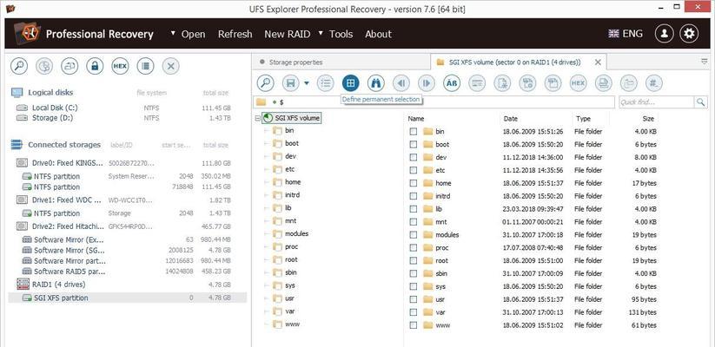Screen dimensions: 715x347
Task: Tick the checkbox for the etc folder
Action: point(414,170)
